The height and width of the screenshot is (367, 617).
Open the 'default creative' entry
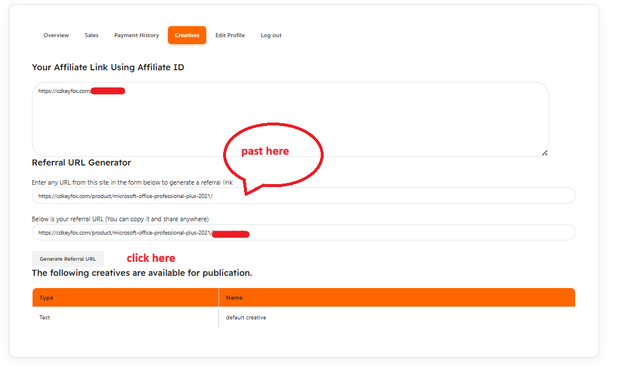[x=246, y=318]
